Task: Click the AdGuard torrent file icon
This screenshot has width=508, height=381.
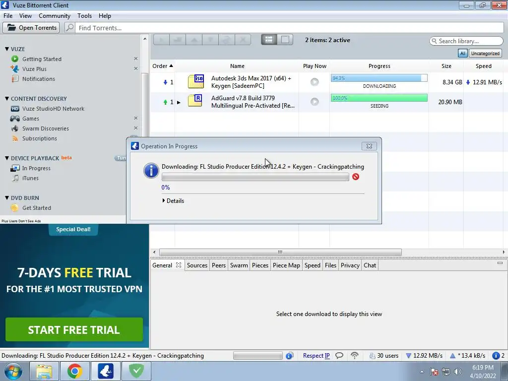Action: coord(195,100)
